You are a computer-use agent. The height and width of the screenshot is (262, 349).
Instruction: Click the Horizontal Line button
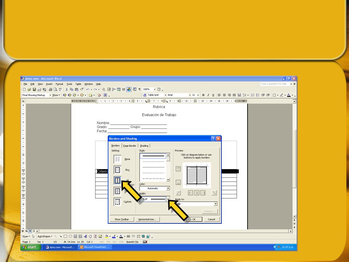(147, 219)
